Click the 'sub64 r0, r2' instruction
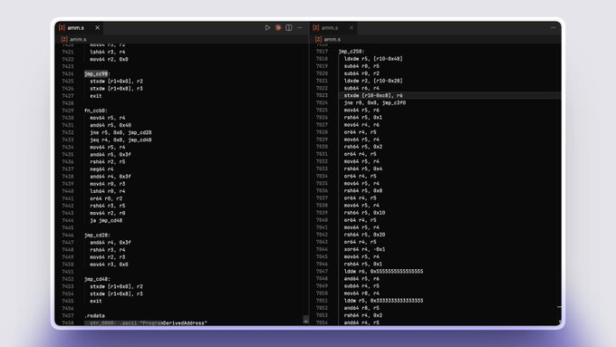This screenshot has width=616, height=347. tap(361, 73)
